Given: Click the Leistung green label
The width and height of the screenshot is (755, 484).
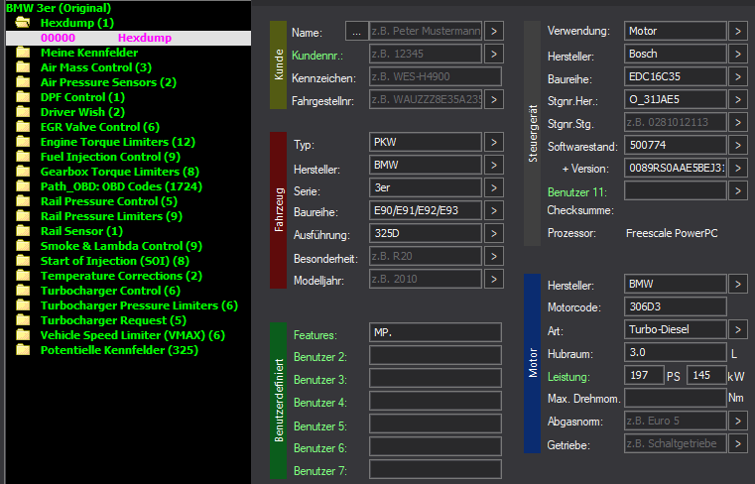Looking at the screenshot, I should tap(568, 377).
